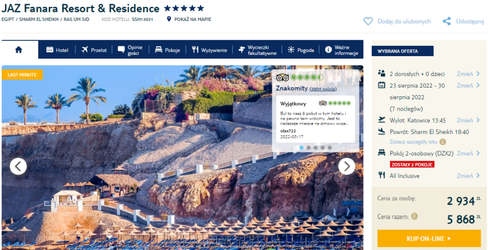The image size is (488, 250).
Task: Click the map pin icon
Action: tap(169, 19)
